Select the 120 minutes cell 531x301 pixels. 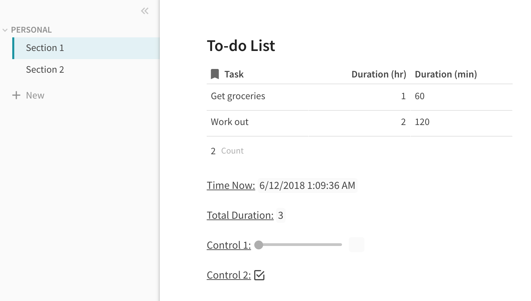pyautogui.click(x=422, y=122)
